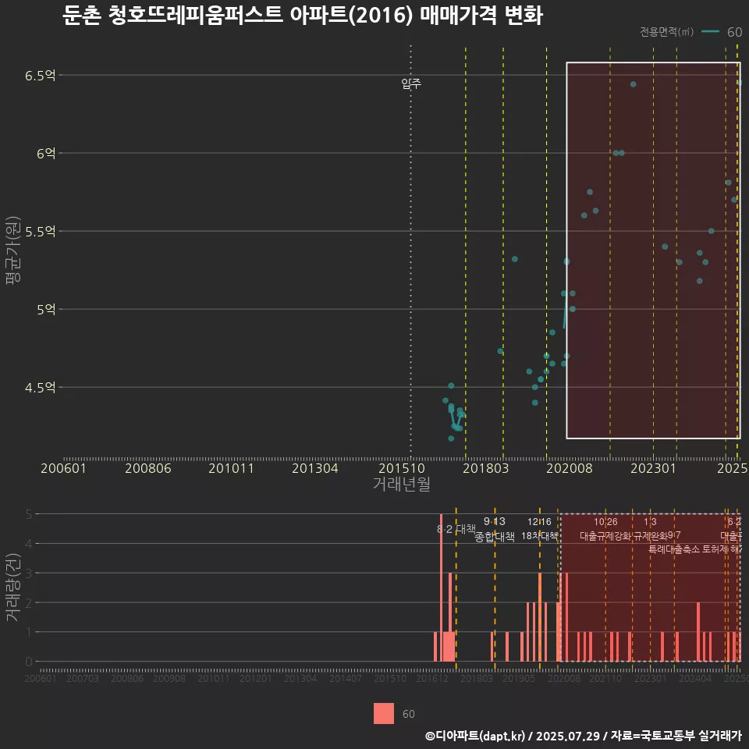Click the '거래량(건)' volume axis title
The height and width of the screenshot is (749, 749).
[13, 587]
